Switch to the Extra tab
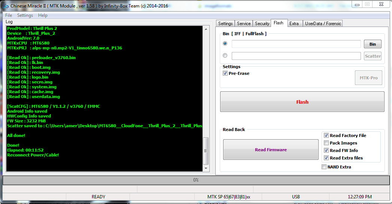Screen dimensions: 392x204 point(294,24)
